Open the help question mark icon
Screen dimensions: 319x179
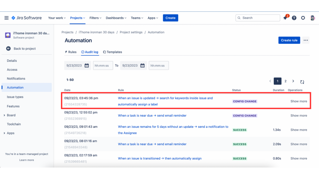pyautogui.click(x=294, y=18)
